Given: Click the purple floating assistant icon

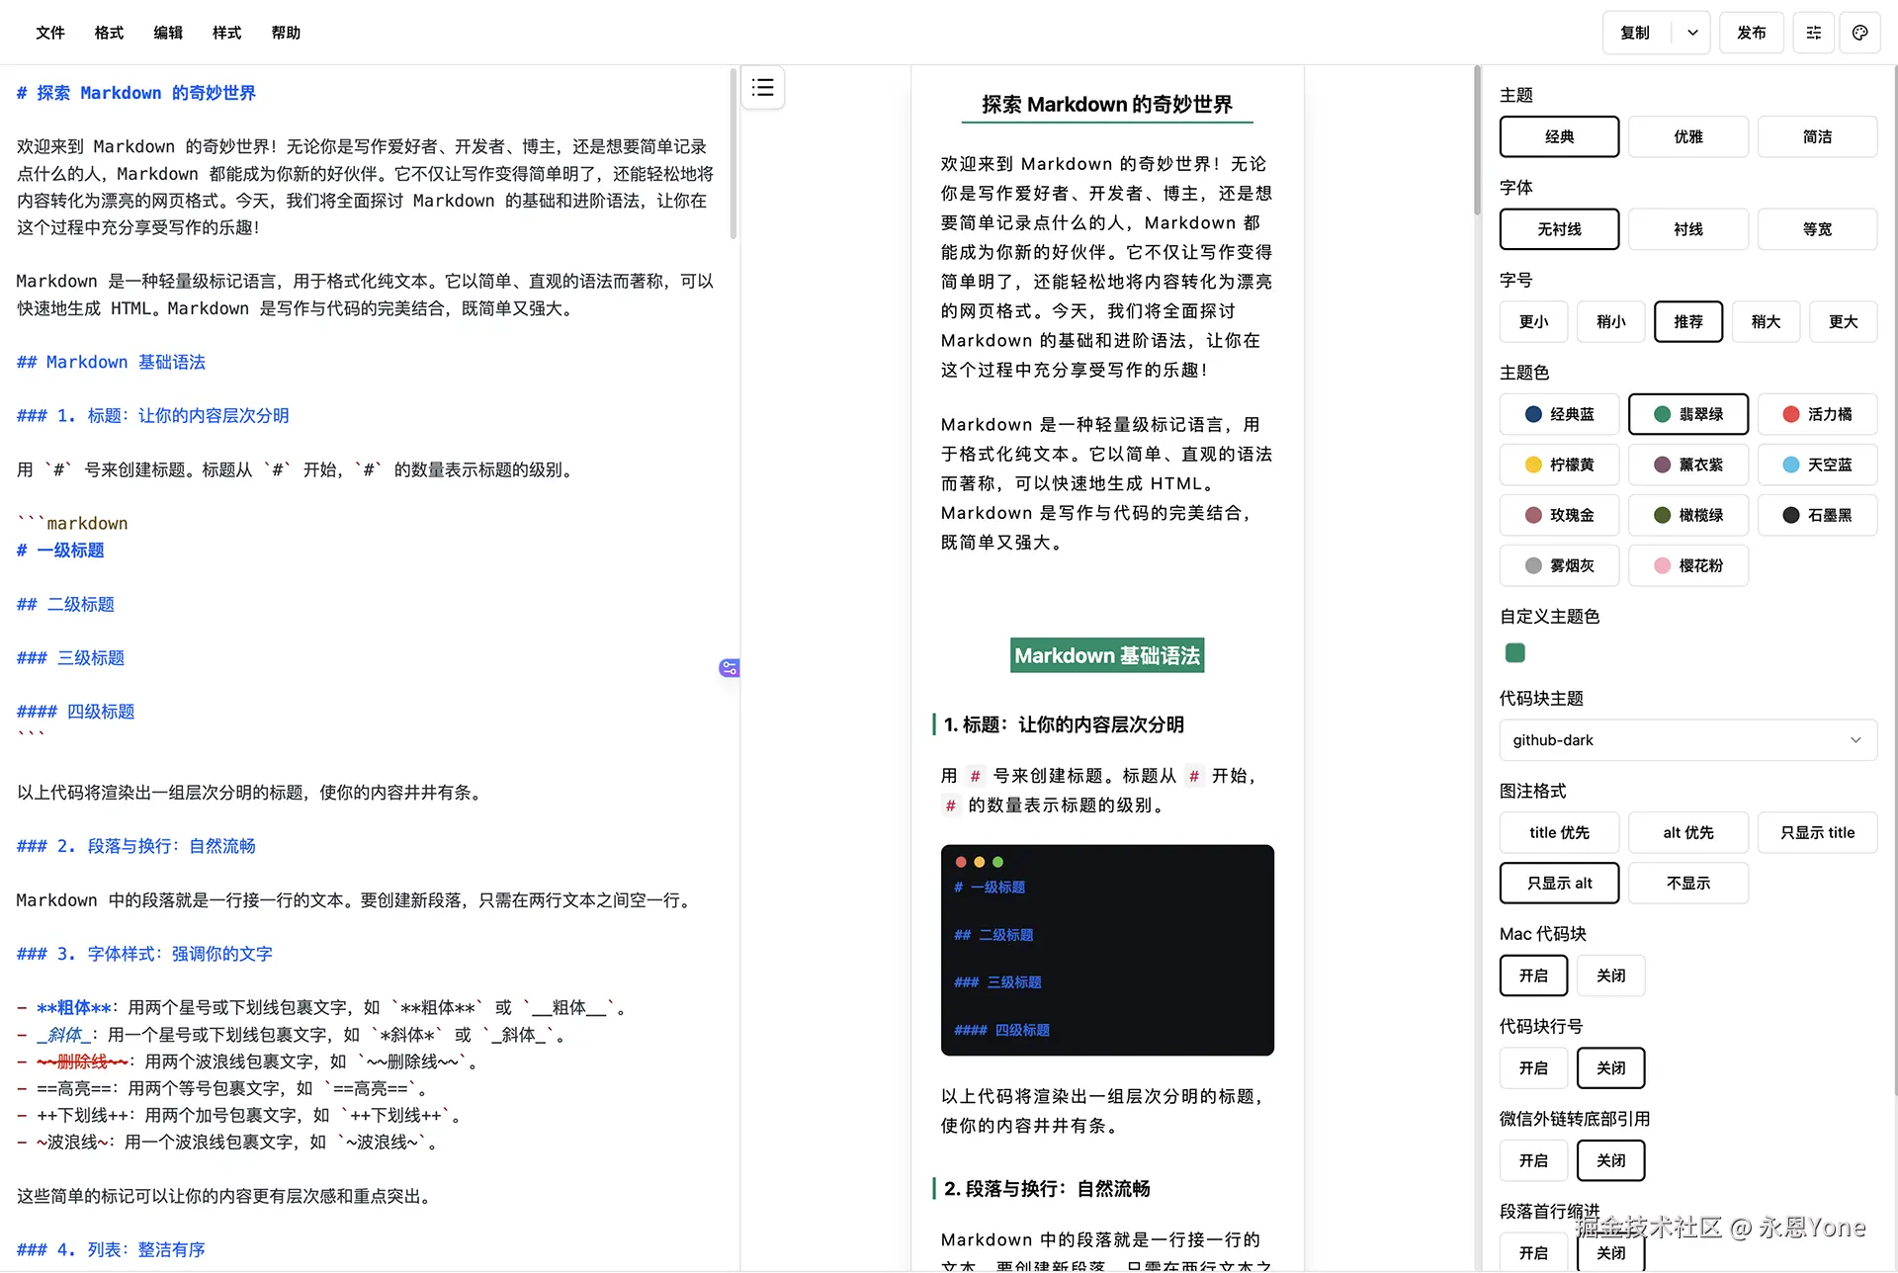Looking at the screenshot, I should [729, 668].
